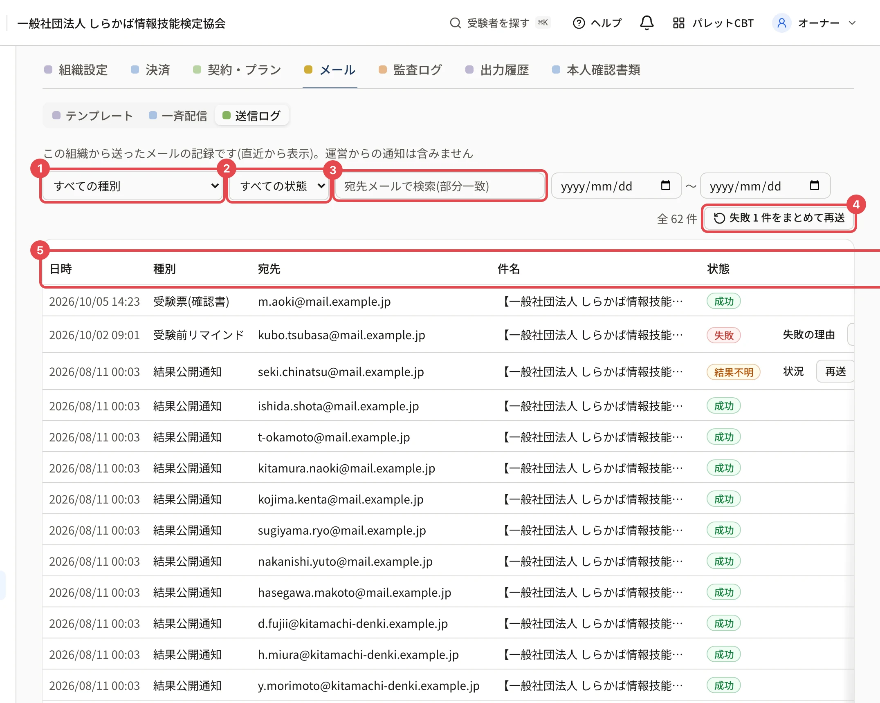The height and width of the screenshot is (703, 880).
Task: Click the organization name in header
Action: 121,23
